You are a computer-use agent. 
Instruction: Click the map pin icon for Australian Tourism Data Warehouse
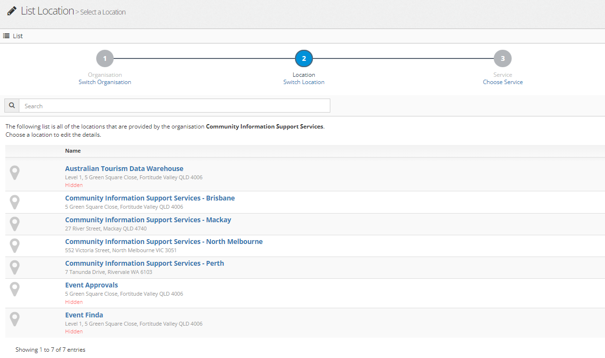[15, 172]
